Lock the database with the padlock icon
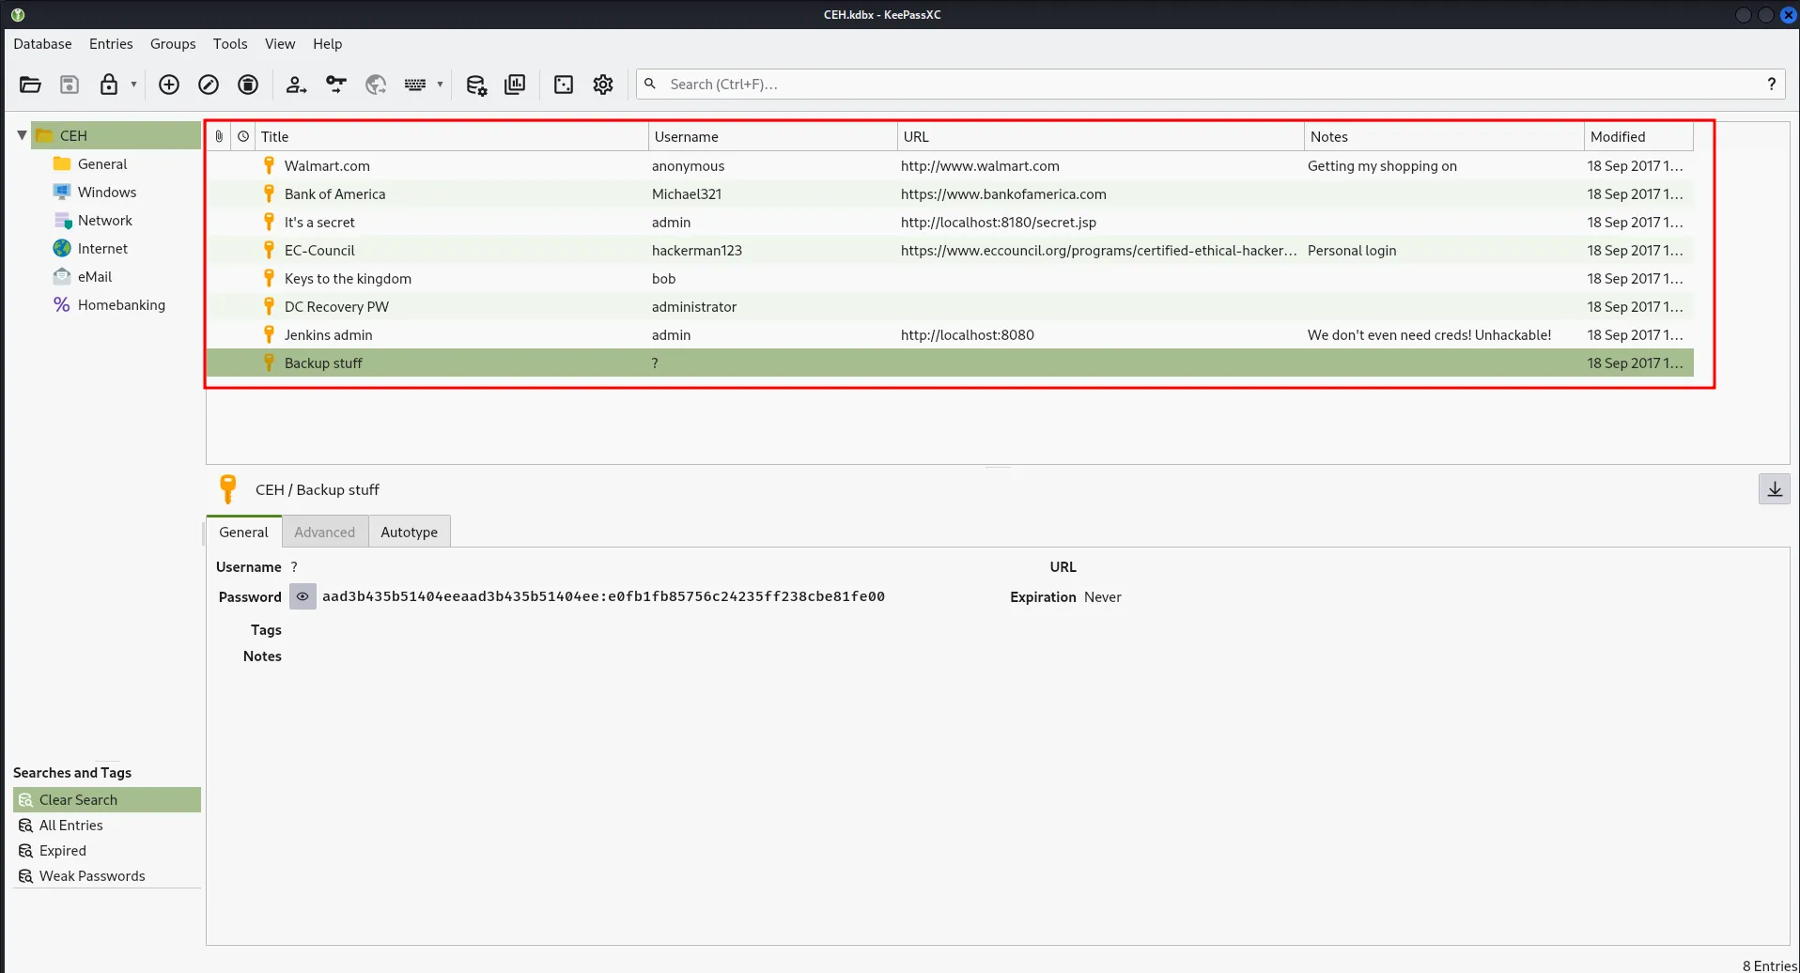1800x973 pixels. pyautogui.click(x=109, y=85)
